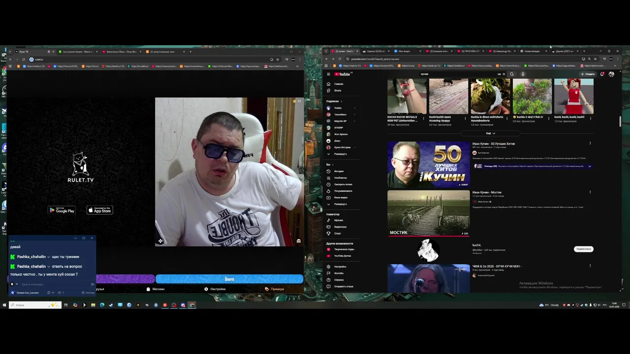This screenshot has width=630, height=354.
Task: Open Премиум in the Rulet.tv bottom bar
Action: tap(275, 289)
